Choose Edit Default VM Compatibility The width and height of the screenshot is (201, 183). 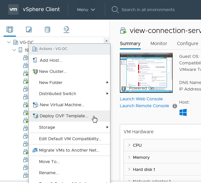[69, 139]
